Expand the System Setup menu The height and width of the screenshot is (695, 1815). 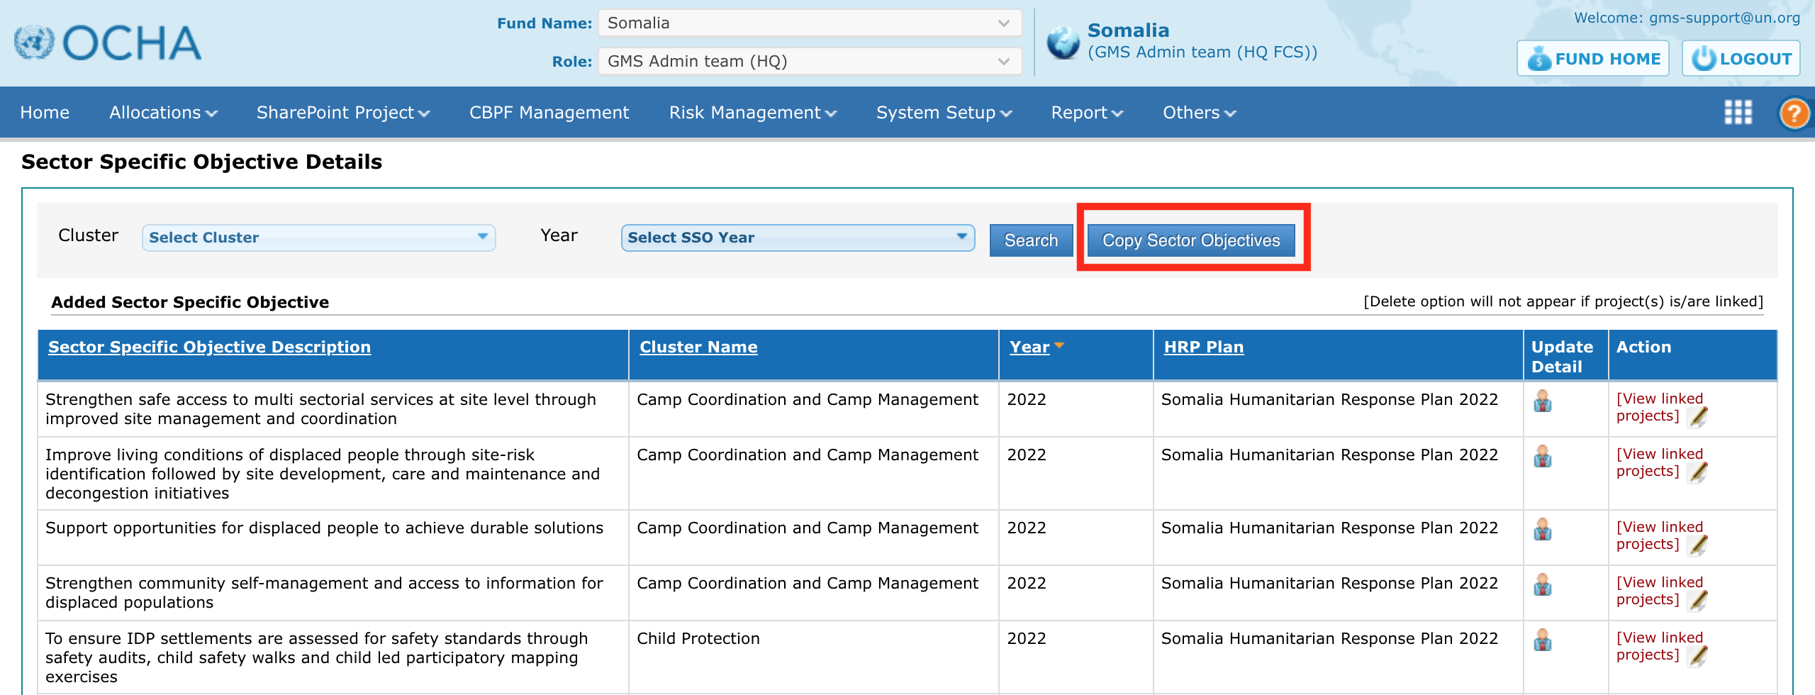944,113
